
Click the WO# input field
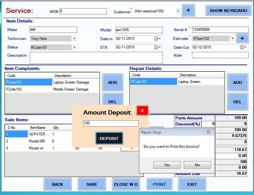[x=83, y=11]
